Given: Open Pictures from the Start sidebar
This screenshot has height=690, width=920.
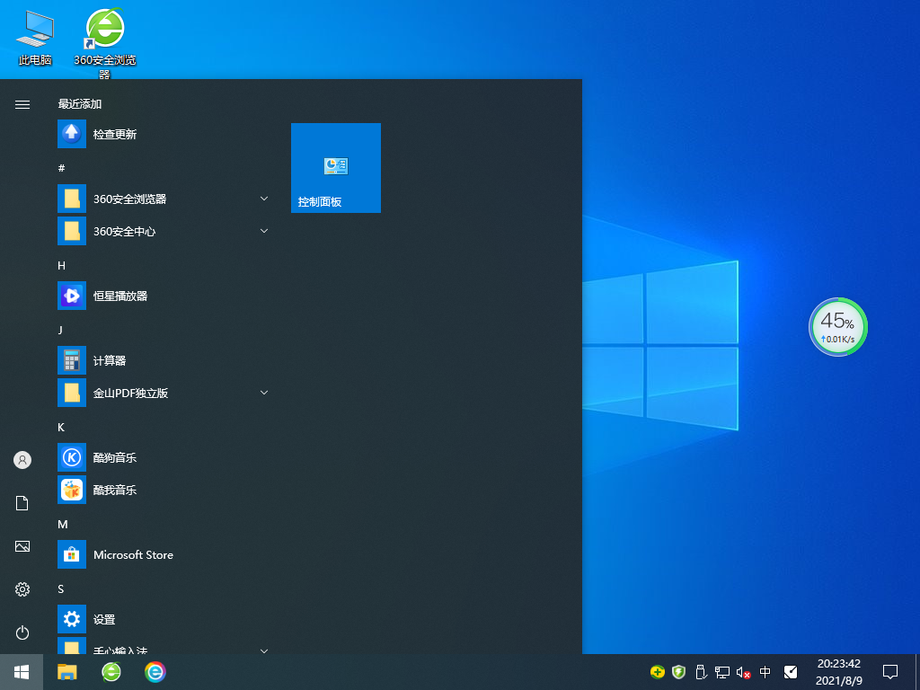Looking at the screenshot, I should (22, 545).
